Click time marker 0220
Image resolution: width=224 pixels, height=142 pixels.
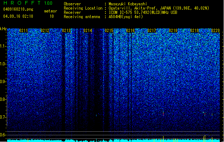(x=215, y=31)
